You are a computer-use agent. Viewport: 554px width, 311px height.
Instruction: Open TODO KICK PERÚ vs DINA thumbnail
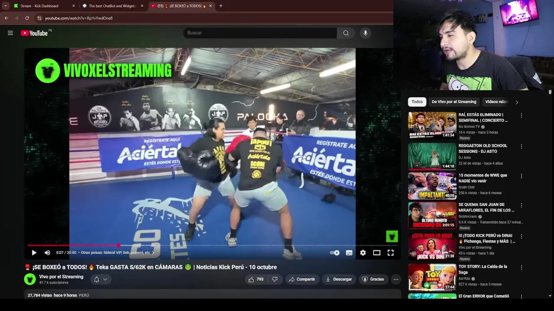(x=432, y=246)
